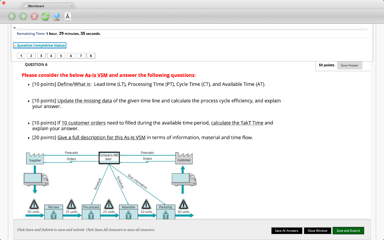The image size is (384, 240).
Task: Click the 'QUESTION 6' heading
Action: coord(36,64)
